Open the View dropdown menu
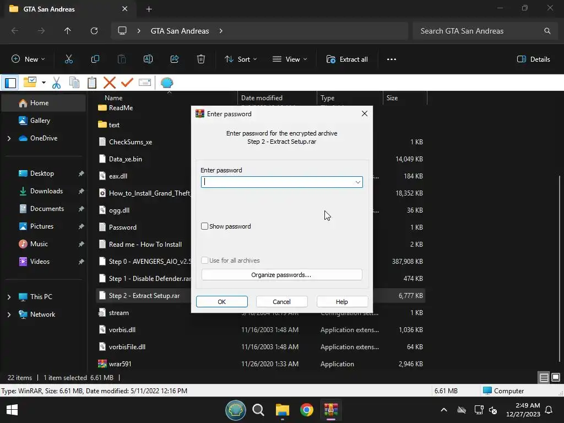Image resolution: width=564 pixels, height=423 pixels. 290,59
